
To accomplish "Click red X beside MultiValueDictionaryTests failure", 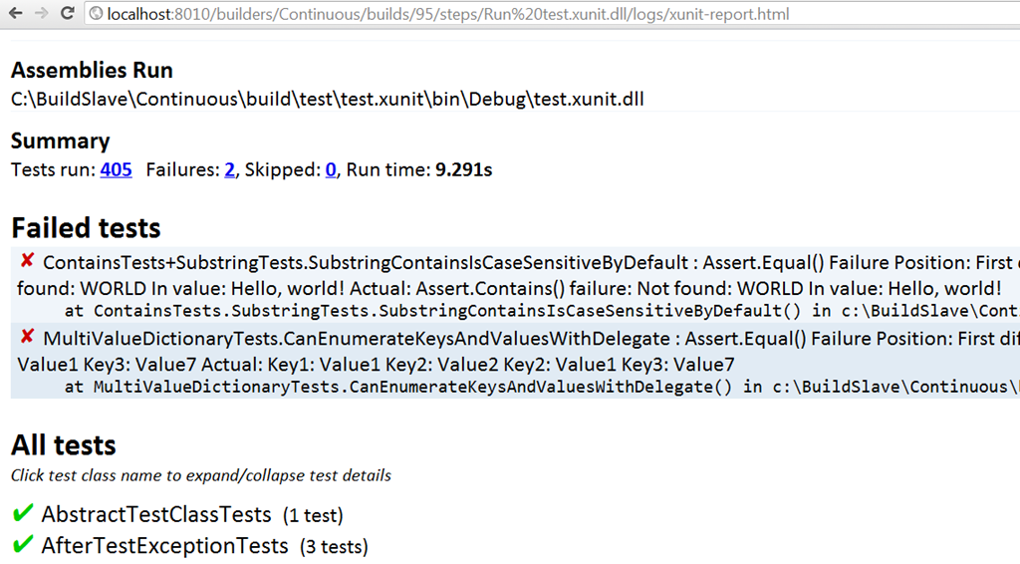I will (27, 337).
